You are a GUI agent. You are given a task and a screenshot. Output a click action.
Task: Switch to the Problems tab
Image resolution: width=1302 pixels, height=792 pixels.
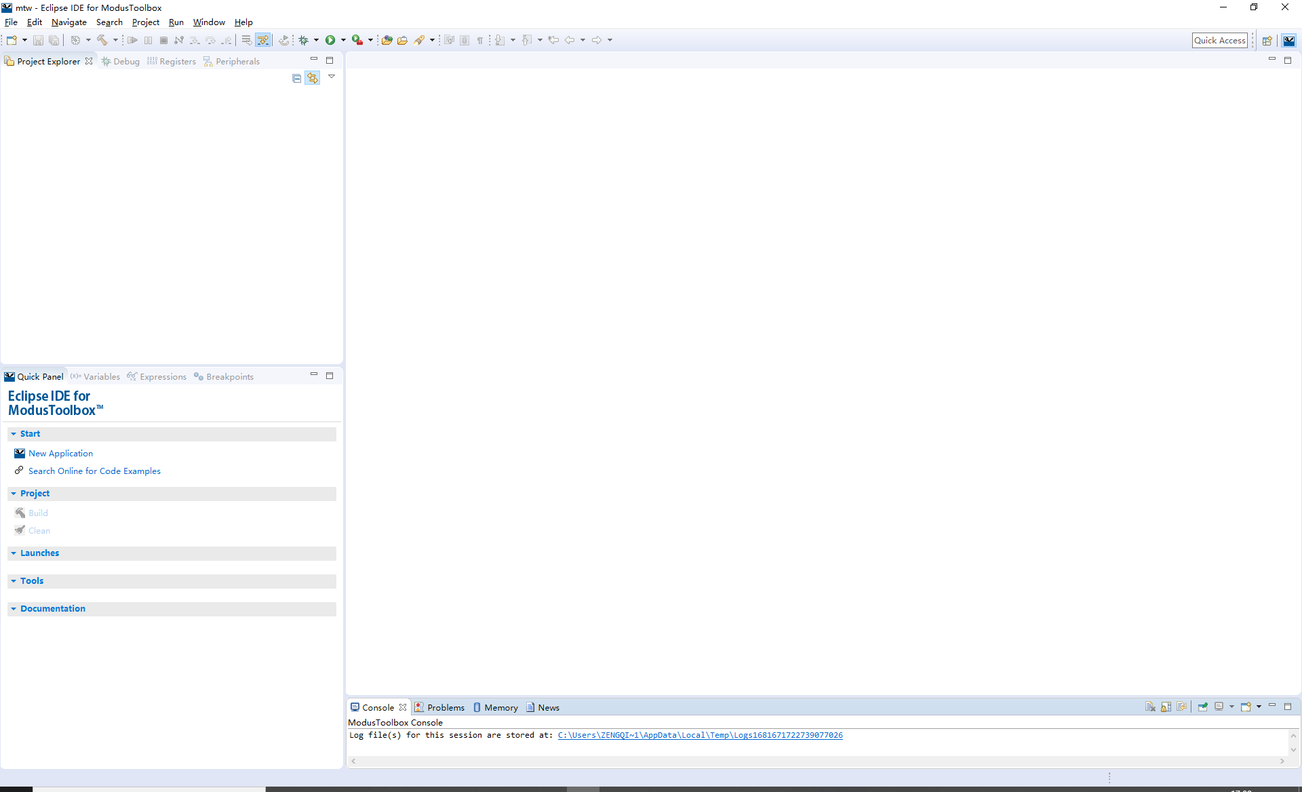[439, 707]
